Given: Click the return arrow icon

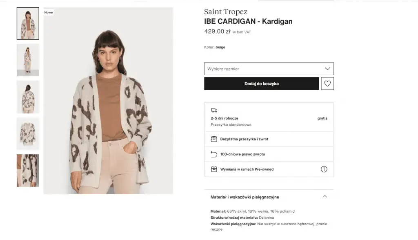Looking at the screenshot, I should [x=214, y=154].
